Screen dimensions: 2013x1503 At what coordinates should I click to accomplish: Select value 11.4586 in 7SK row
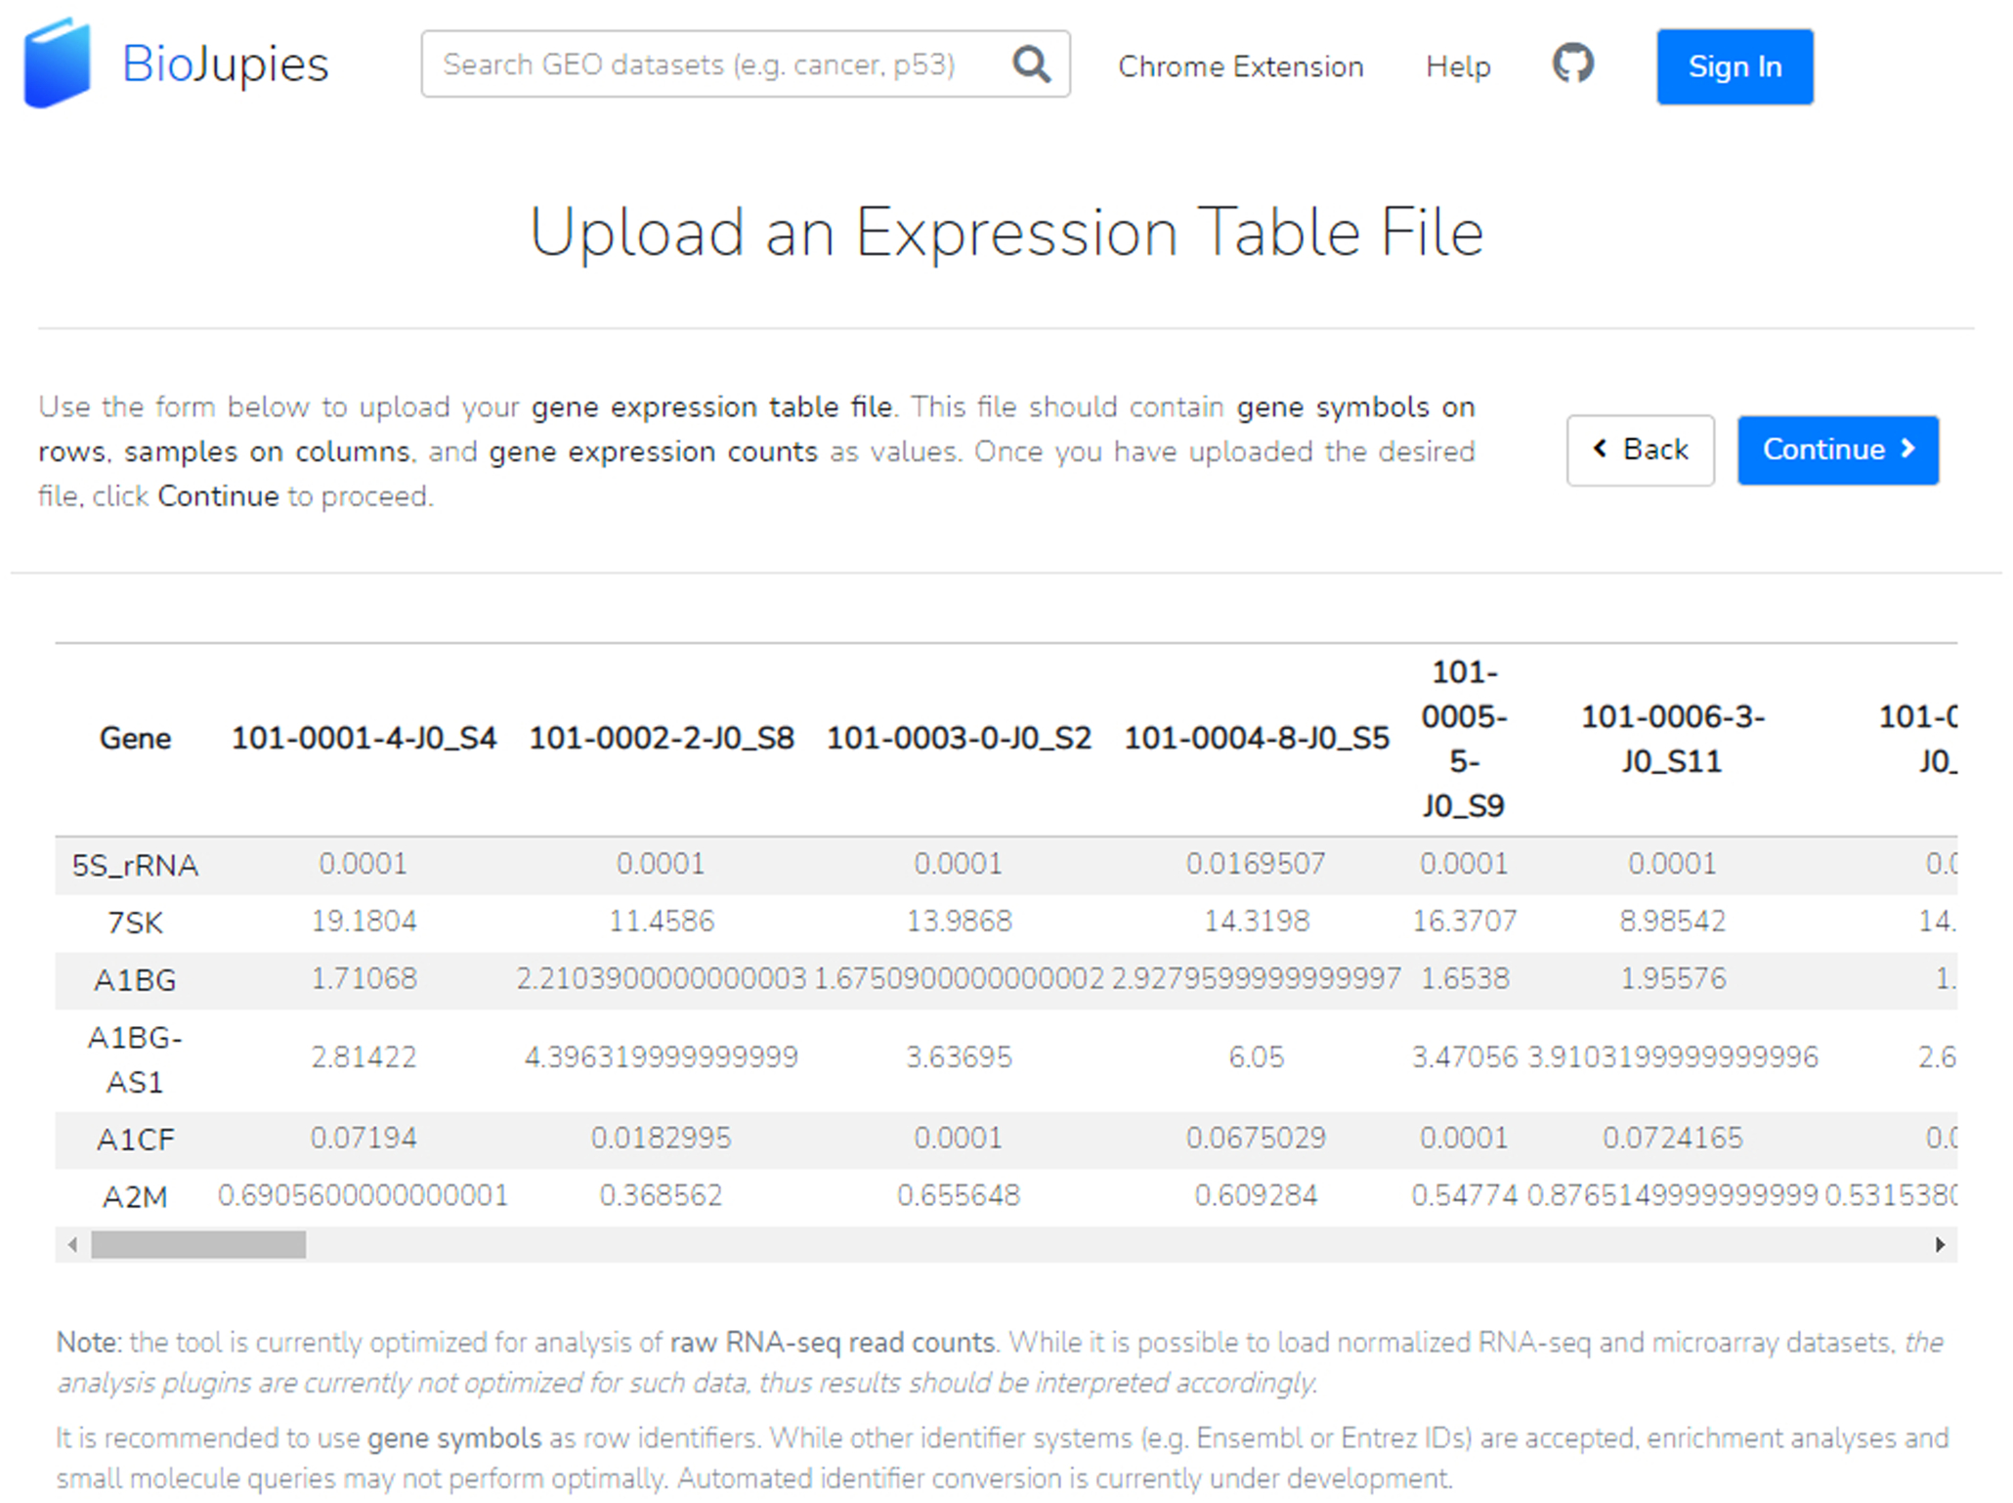[x=662, y=921]
